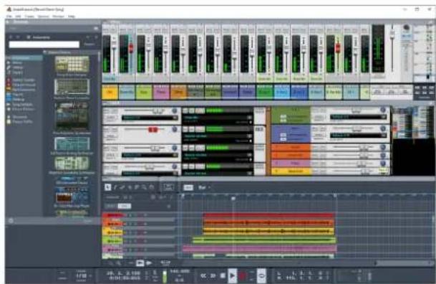The image size is (436, 284).
Task: Select Instruments in browser list
Action: click(24, 58)
